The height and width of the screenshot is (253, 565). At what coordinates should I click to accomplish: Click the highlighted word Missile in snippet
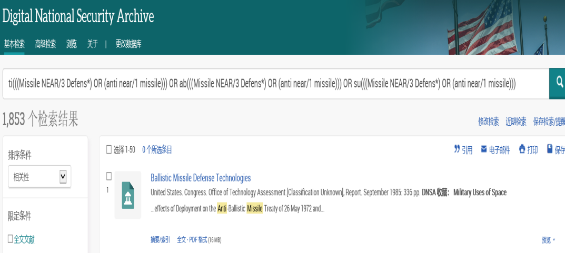click(x=255, y=209)
